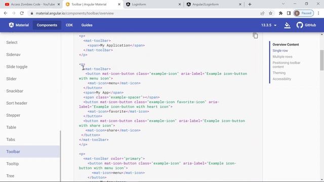This screenshot has width=324, height=182.
Task: Jump to Single row section
Action: [280, 51]
